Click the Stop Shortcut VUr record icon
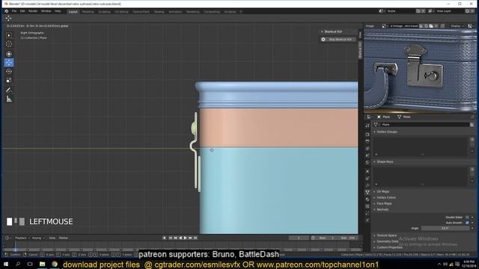This screenshot has width=479, height=269. [323, 40]
